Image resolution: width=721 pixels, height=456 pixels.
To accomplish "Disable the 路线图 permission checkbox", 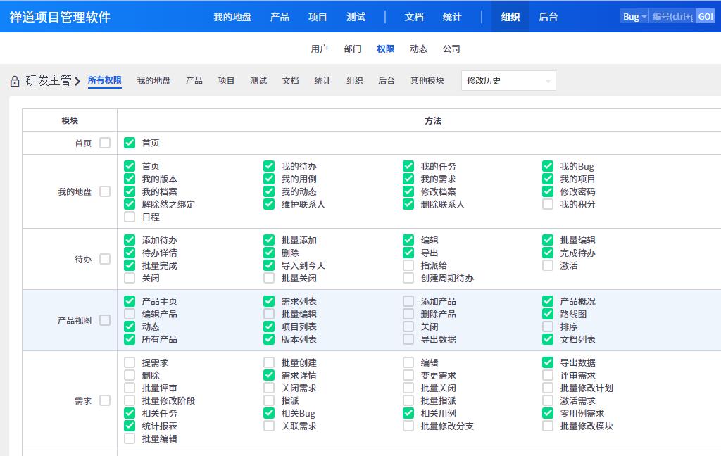I will click(x=548, y=314).
